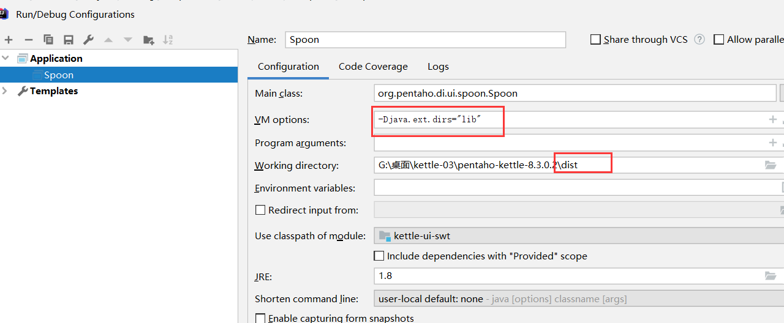Enable Share through VCS checkbox
The width and height of the screenshot is (784, 323).
coord(595,39)
